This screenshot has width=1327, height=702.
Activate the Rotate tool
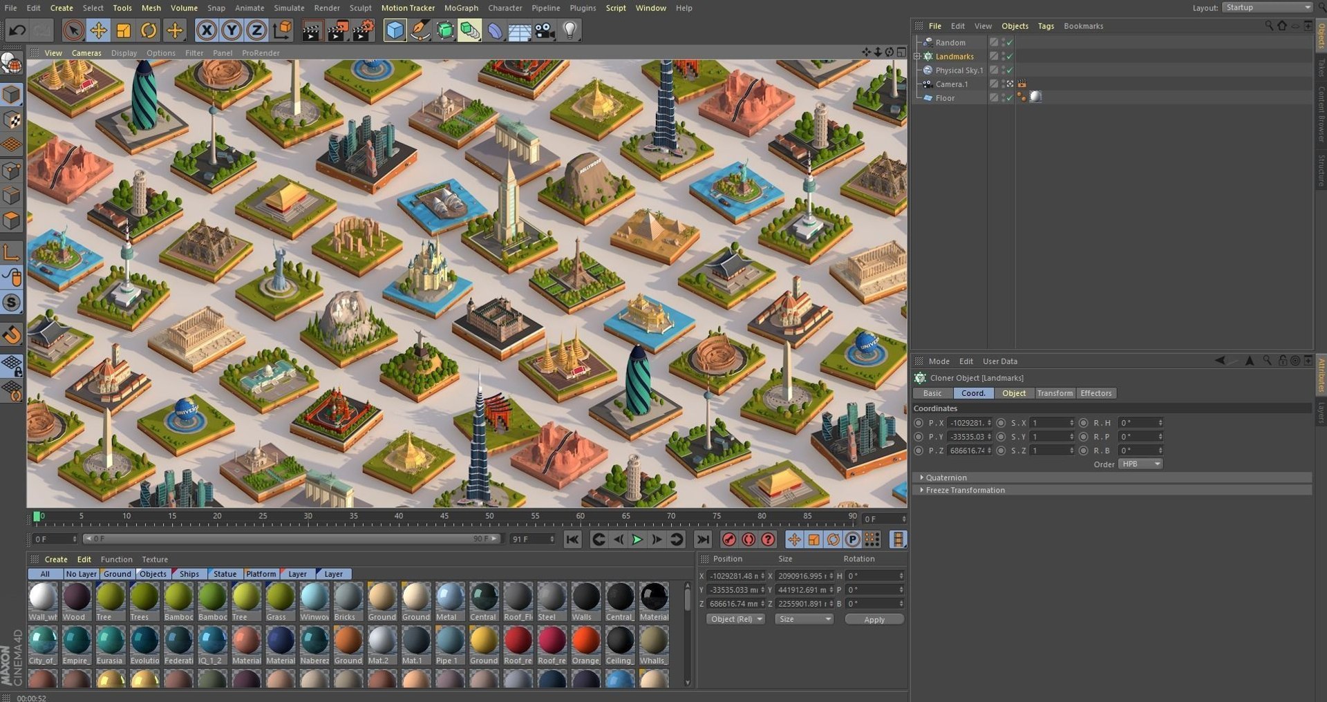point(149,30)
